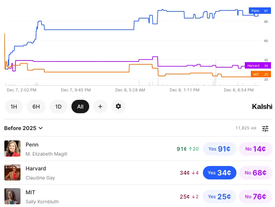The width and height of the screenshot is (275, 207).
Task: Click the Dec 7, 9:45 PM axis label
Action: click(76, 90)
